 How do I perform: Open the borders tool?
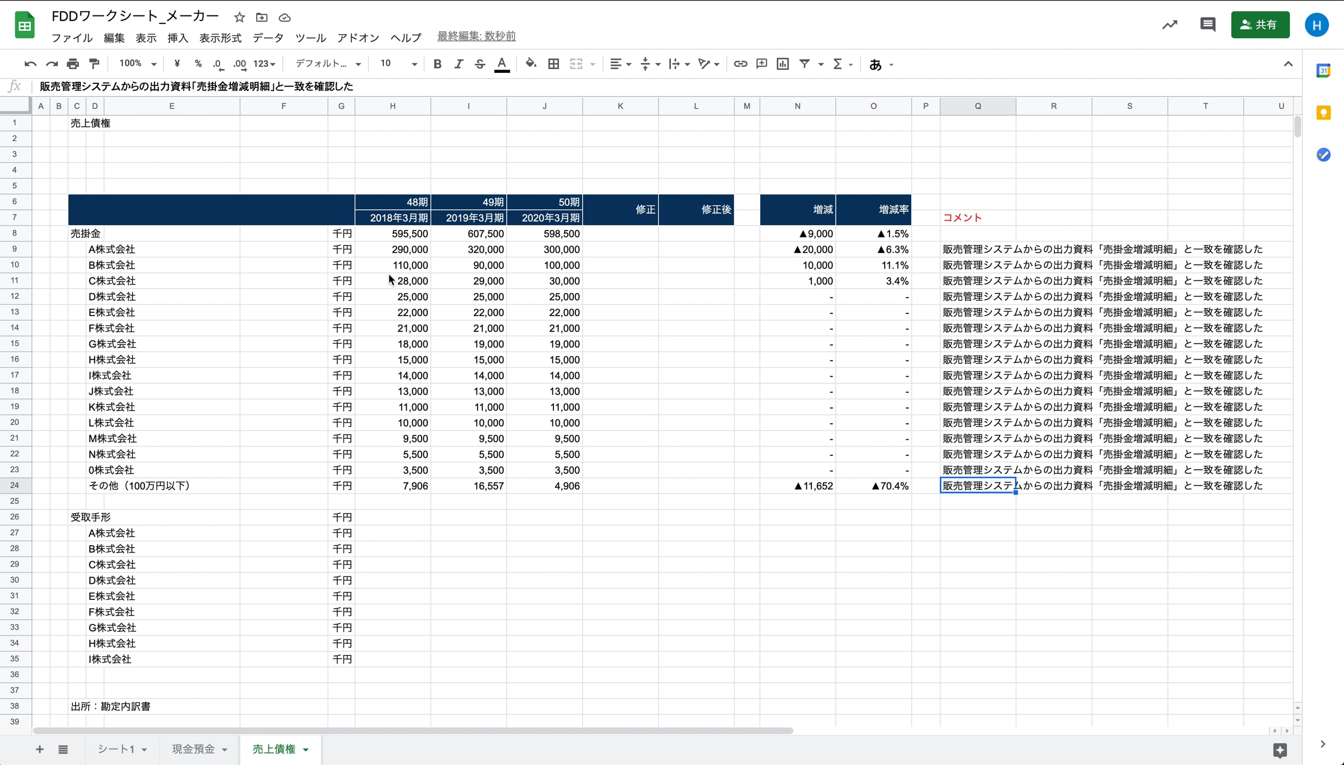pos(553,64)
